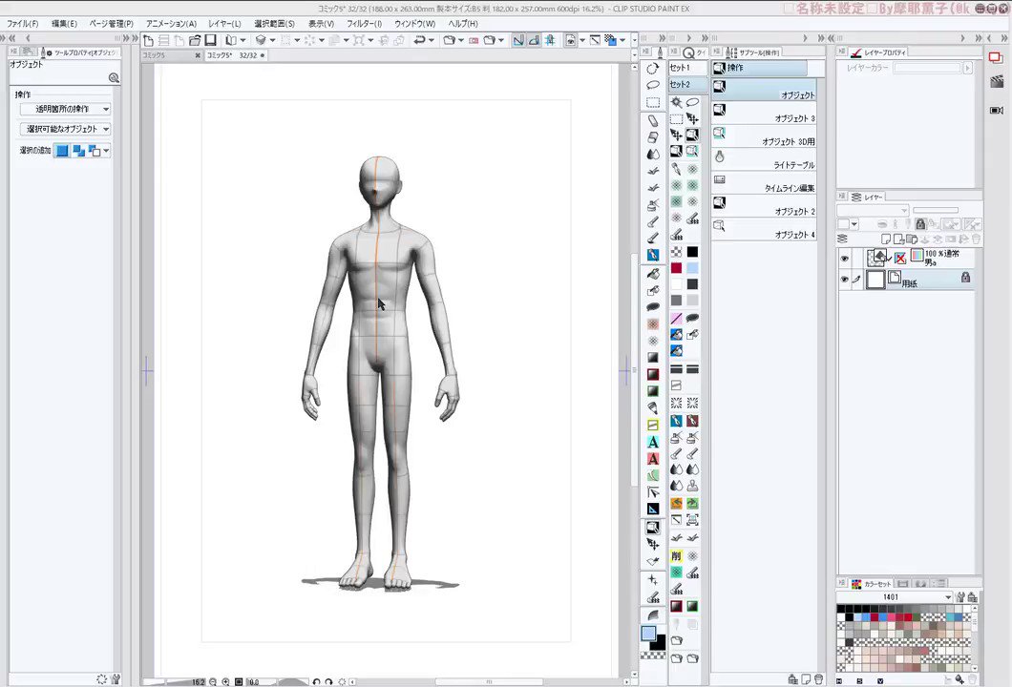Click the Open file folder icon
The image size is (1012, 687).
[x=195, y=40]
